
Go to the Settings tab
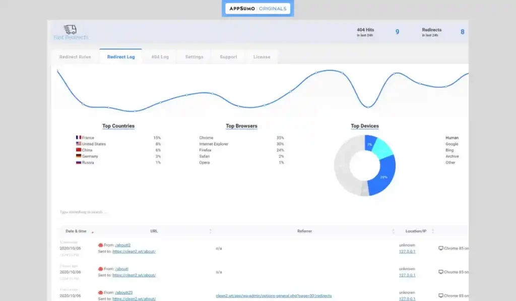(x=194, y=57)
